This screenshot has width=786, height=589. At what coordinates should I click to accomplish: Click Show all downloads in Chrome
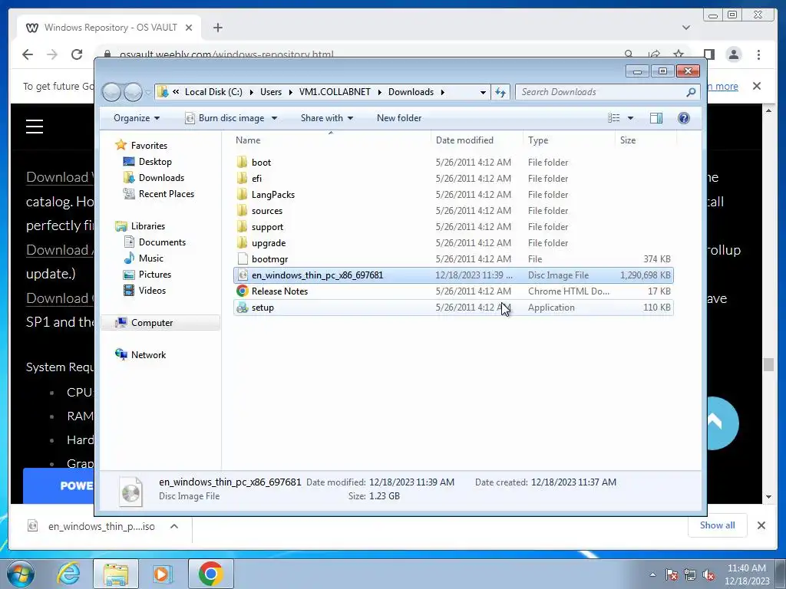(718, 525)
